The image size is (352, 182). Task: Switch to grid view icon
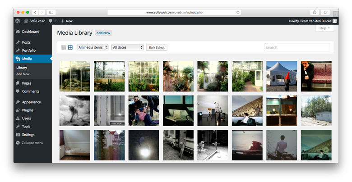coord(70,47)
